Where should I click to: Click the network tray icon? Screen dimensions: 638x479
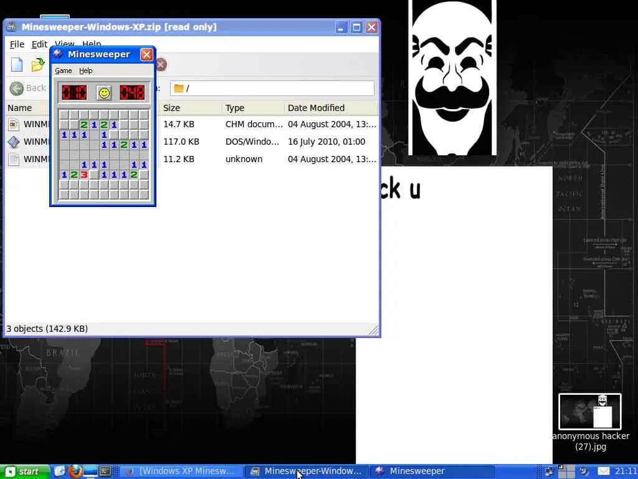click(550, 472)
